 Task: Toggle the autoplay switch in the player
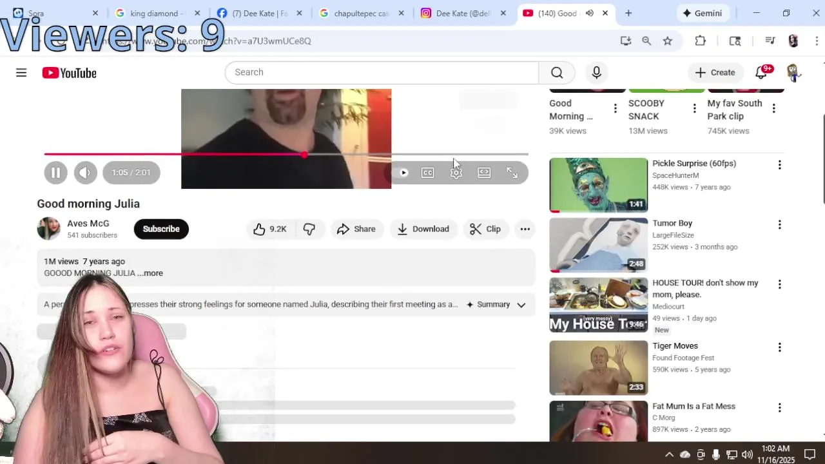point(403,173)
